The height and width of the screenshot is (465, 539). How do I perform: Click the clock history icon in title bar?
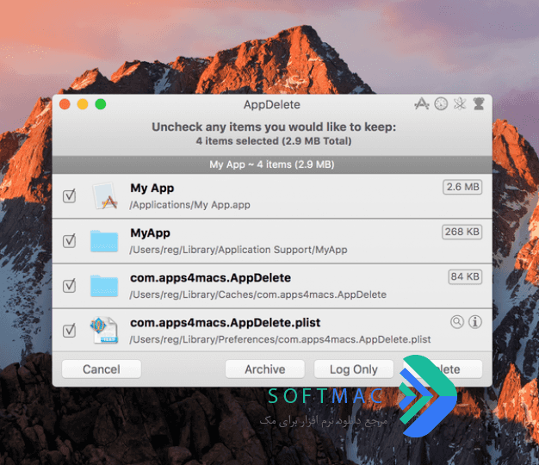point(441,103)
